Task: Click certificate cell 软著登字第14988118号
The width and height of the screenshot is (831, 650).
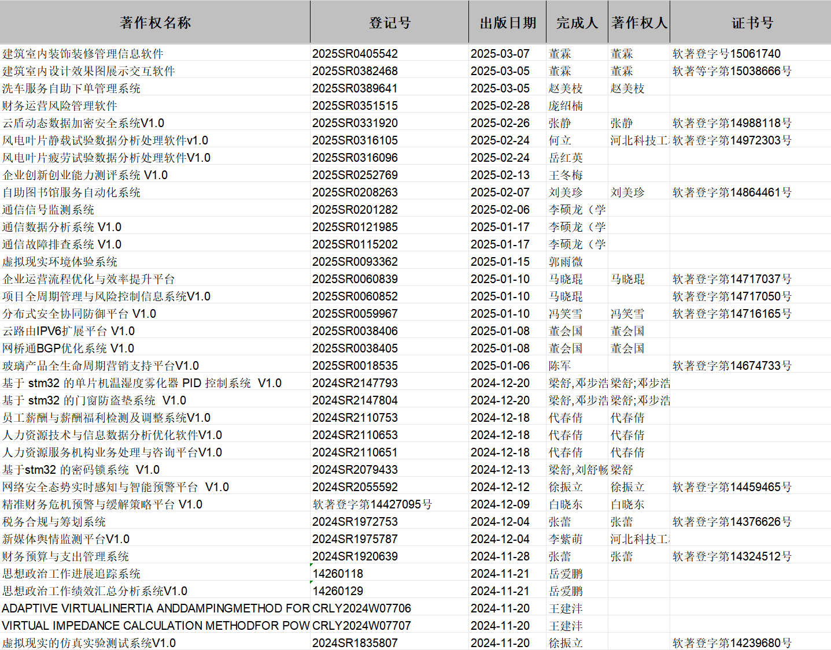Action: pyautogui.click(x=732, y=123)
